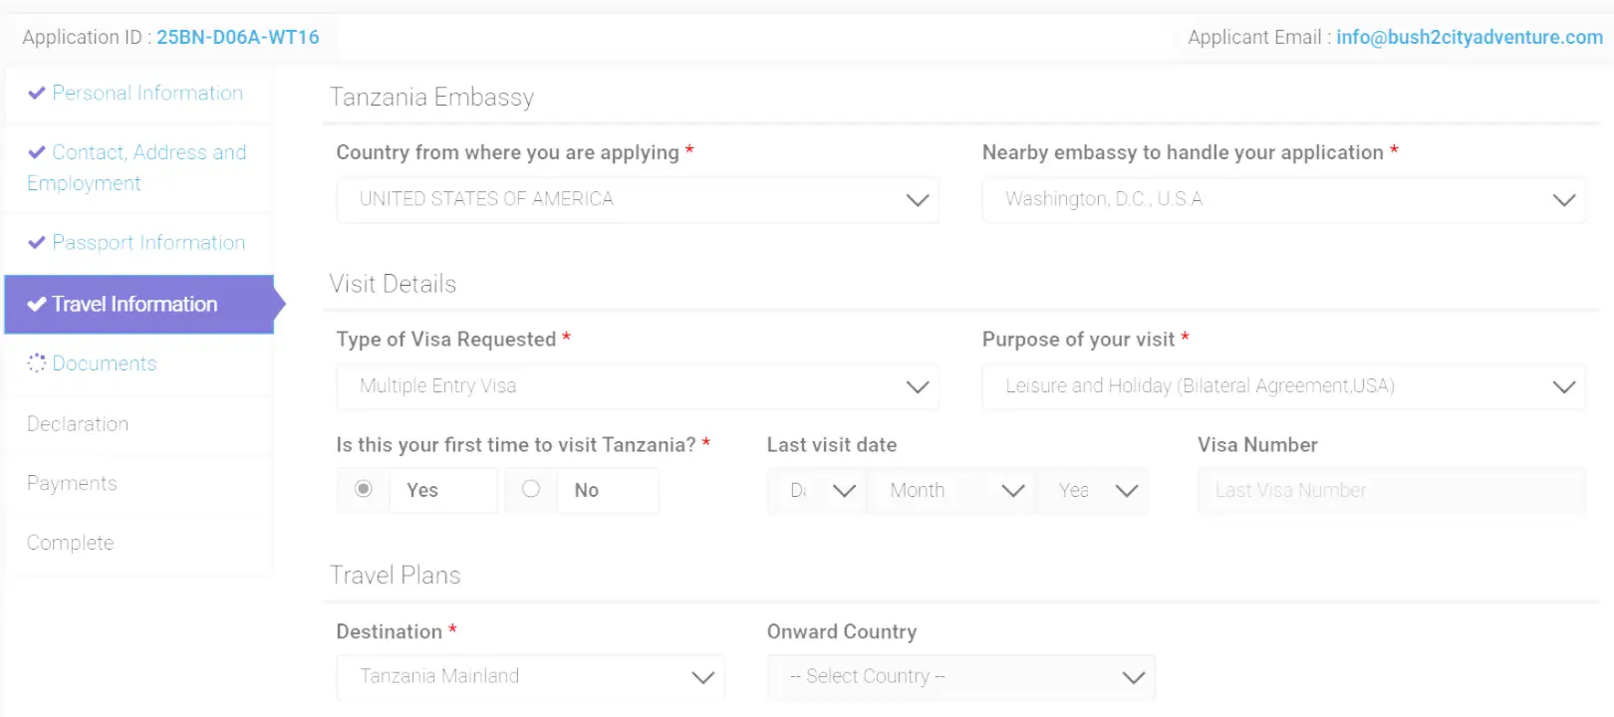Select Yes for first time visiting Tanzania
Screen dimensions: 1614x717
[x=364, y=489]
